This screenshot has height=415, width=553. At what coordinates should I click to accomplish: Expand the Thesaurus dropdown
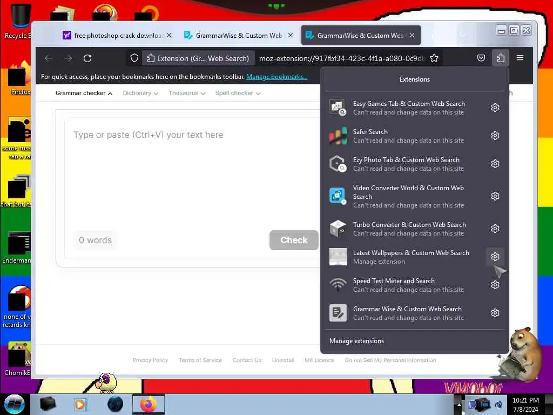(x=187, y=93)
